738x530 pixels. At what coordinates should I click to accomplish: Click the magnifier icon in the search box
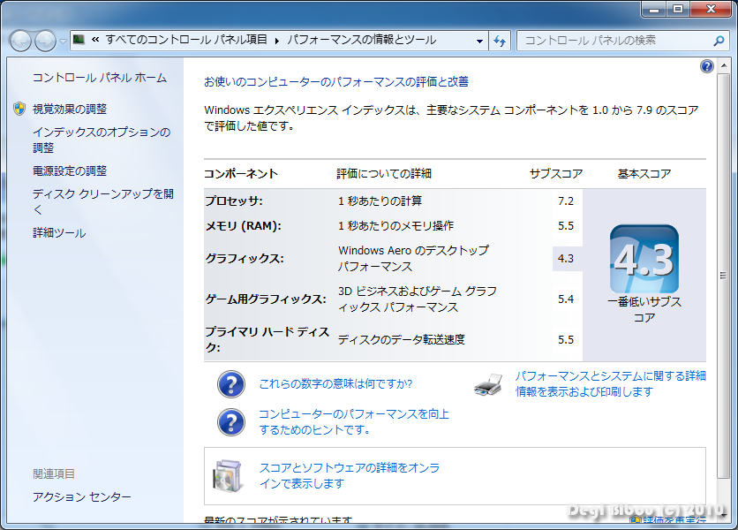tap(719, 41)
